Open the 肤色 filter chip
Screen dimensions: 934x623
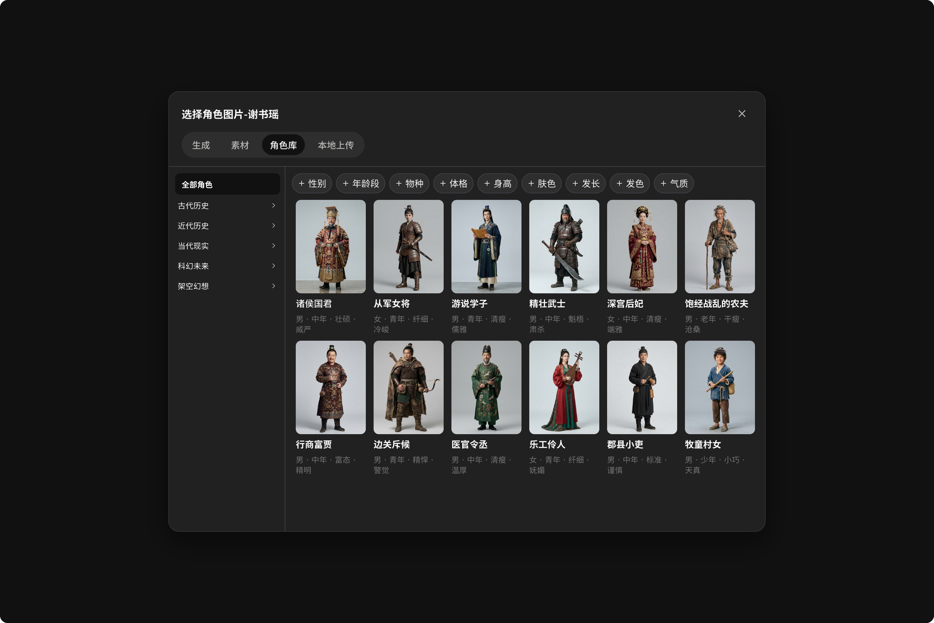coord(542,184)
